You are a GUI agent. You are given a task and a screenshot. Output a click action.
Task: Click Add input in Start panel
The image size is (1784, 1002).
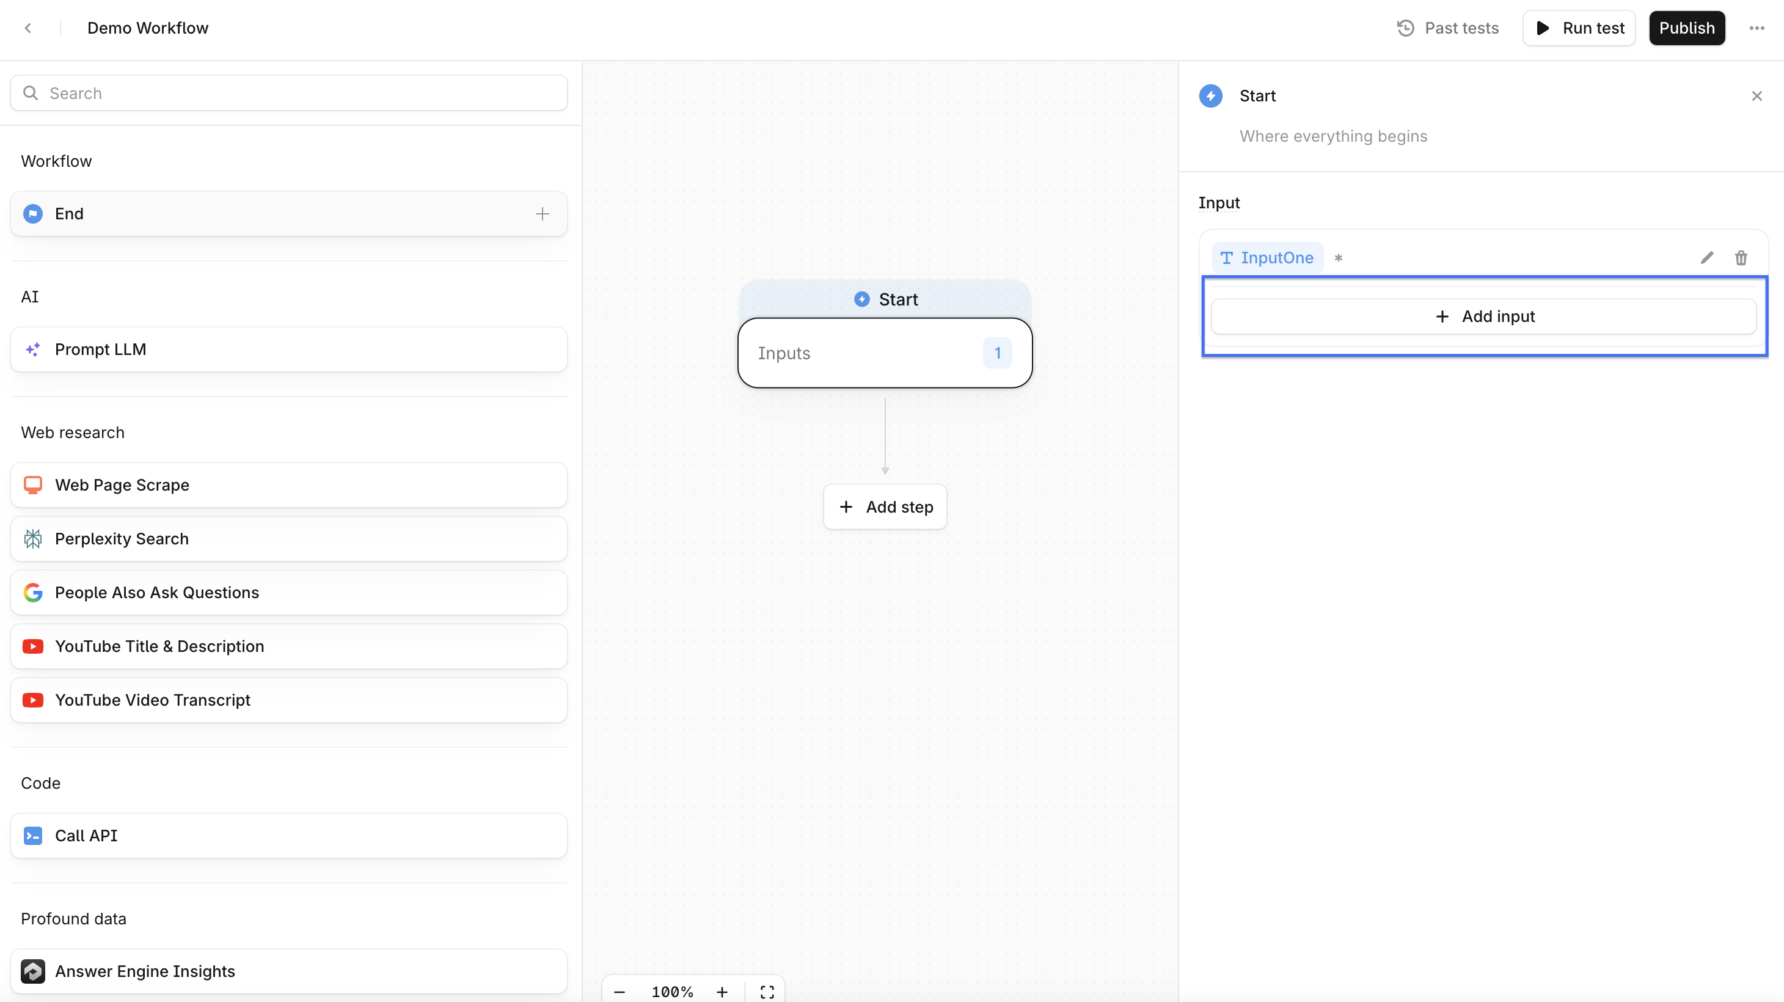click(1483, 316)
